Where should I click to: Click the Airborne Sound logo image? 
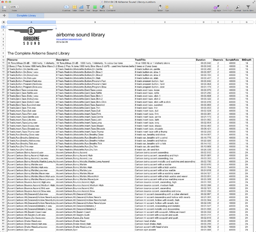[x=31, y=36]
